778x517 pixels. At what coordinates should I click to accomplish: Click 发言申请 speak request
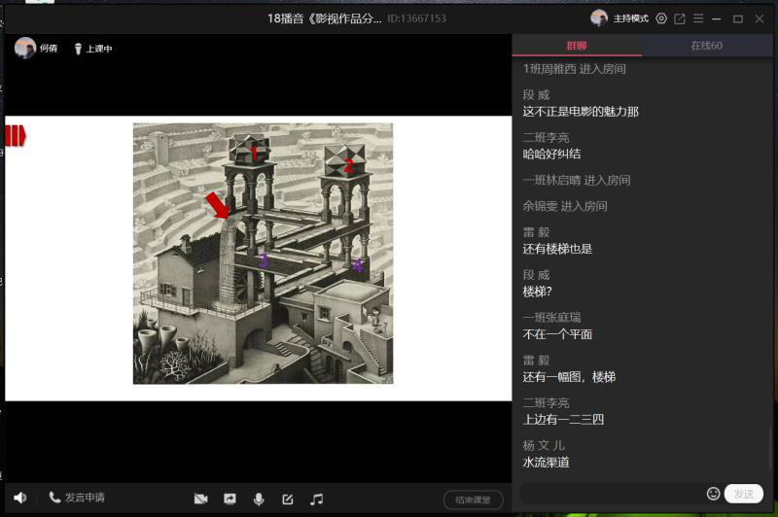(x=78, y=498)
